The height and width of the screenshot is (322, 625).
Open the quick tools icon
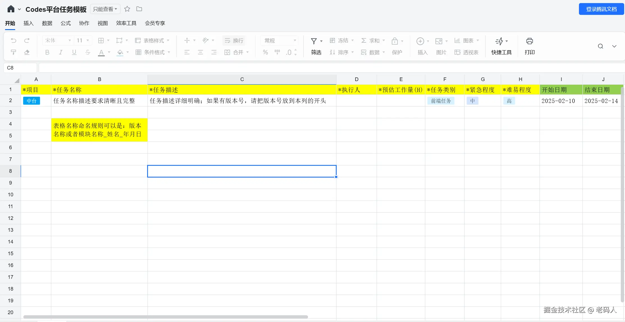coord(499,41)
